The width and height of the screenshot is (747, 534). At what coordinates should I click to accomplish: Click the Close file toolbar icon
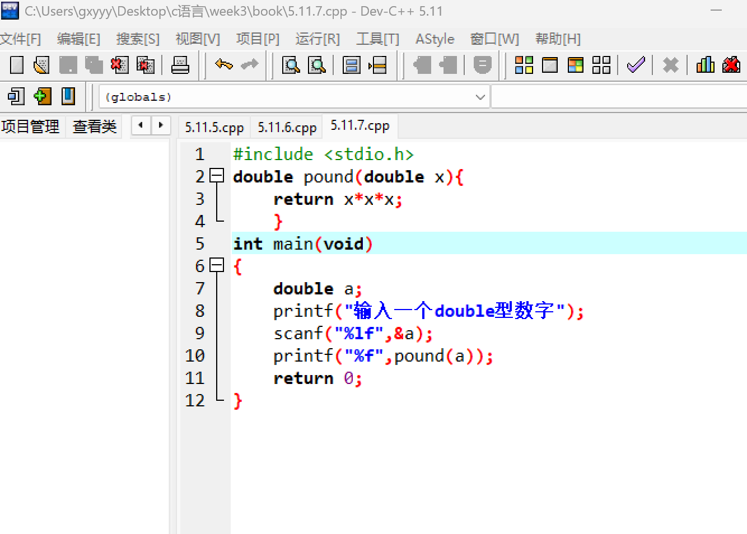(119, 65)
